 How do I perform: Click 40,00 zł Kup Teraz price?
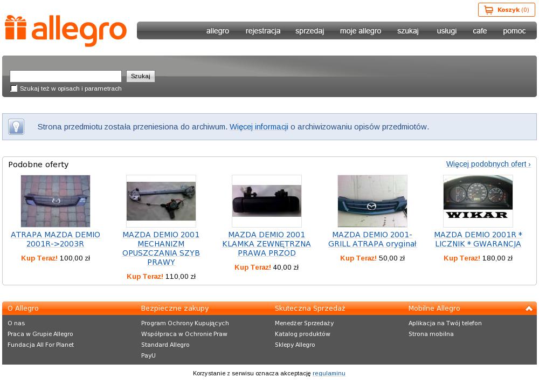click(x=267, y=268)
